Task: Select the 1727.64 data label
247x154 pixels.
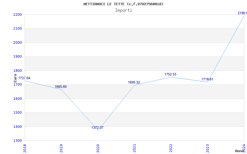Action: pyautogui.click(x=24, y=78)
